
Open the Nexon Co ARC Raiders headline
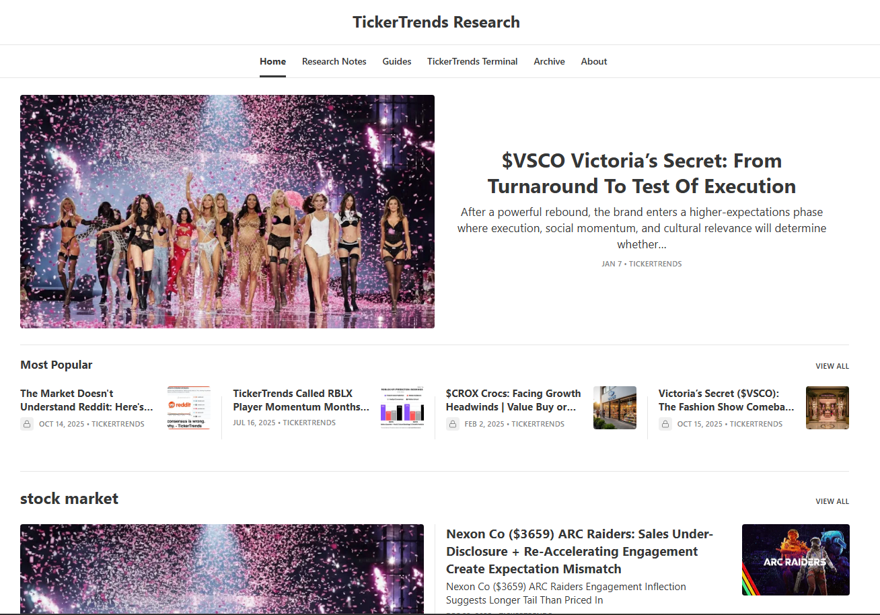pos(579,551)
